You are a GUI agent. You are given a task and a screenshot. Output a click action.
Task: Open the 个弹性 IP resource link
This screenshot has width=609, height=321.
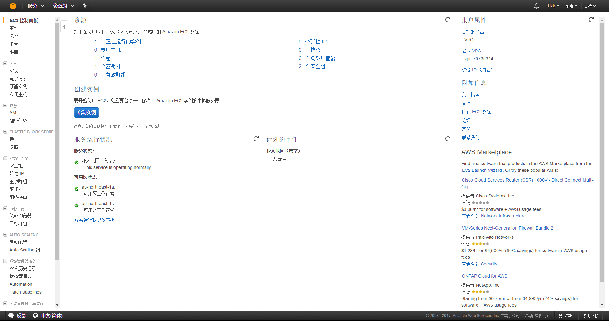(316, 42)
